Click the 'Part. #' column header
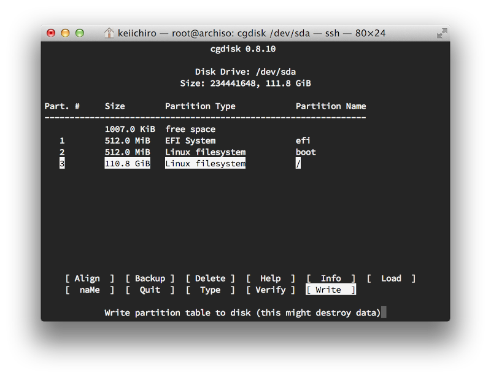Screen dimensions: 491x378 (62, 106)
